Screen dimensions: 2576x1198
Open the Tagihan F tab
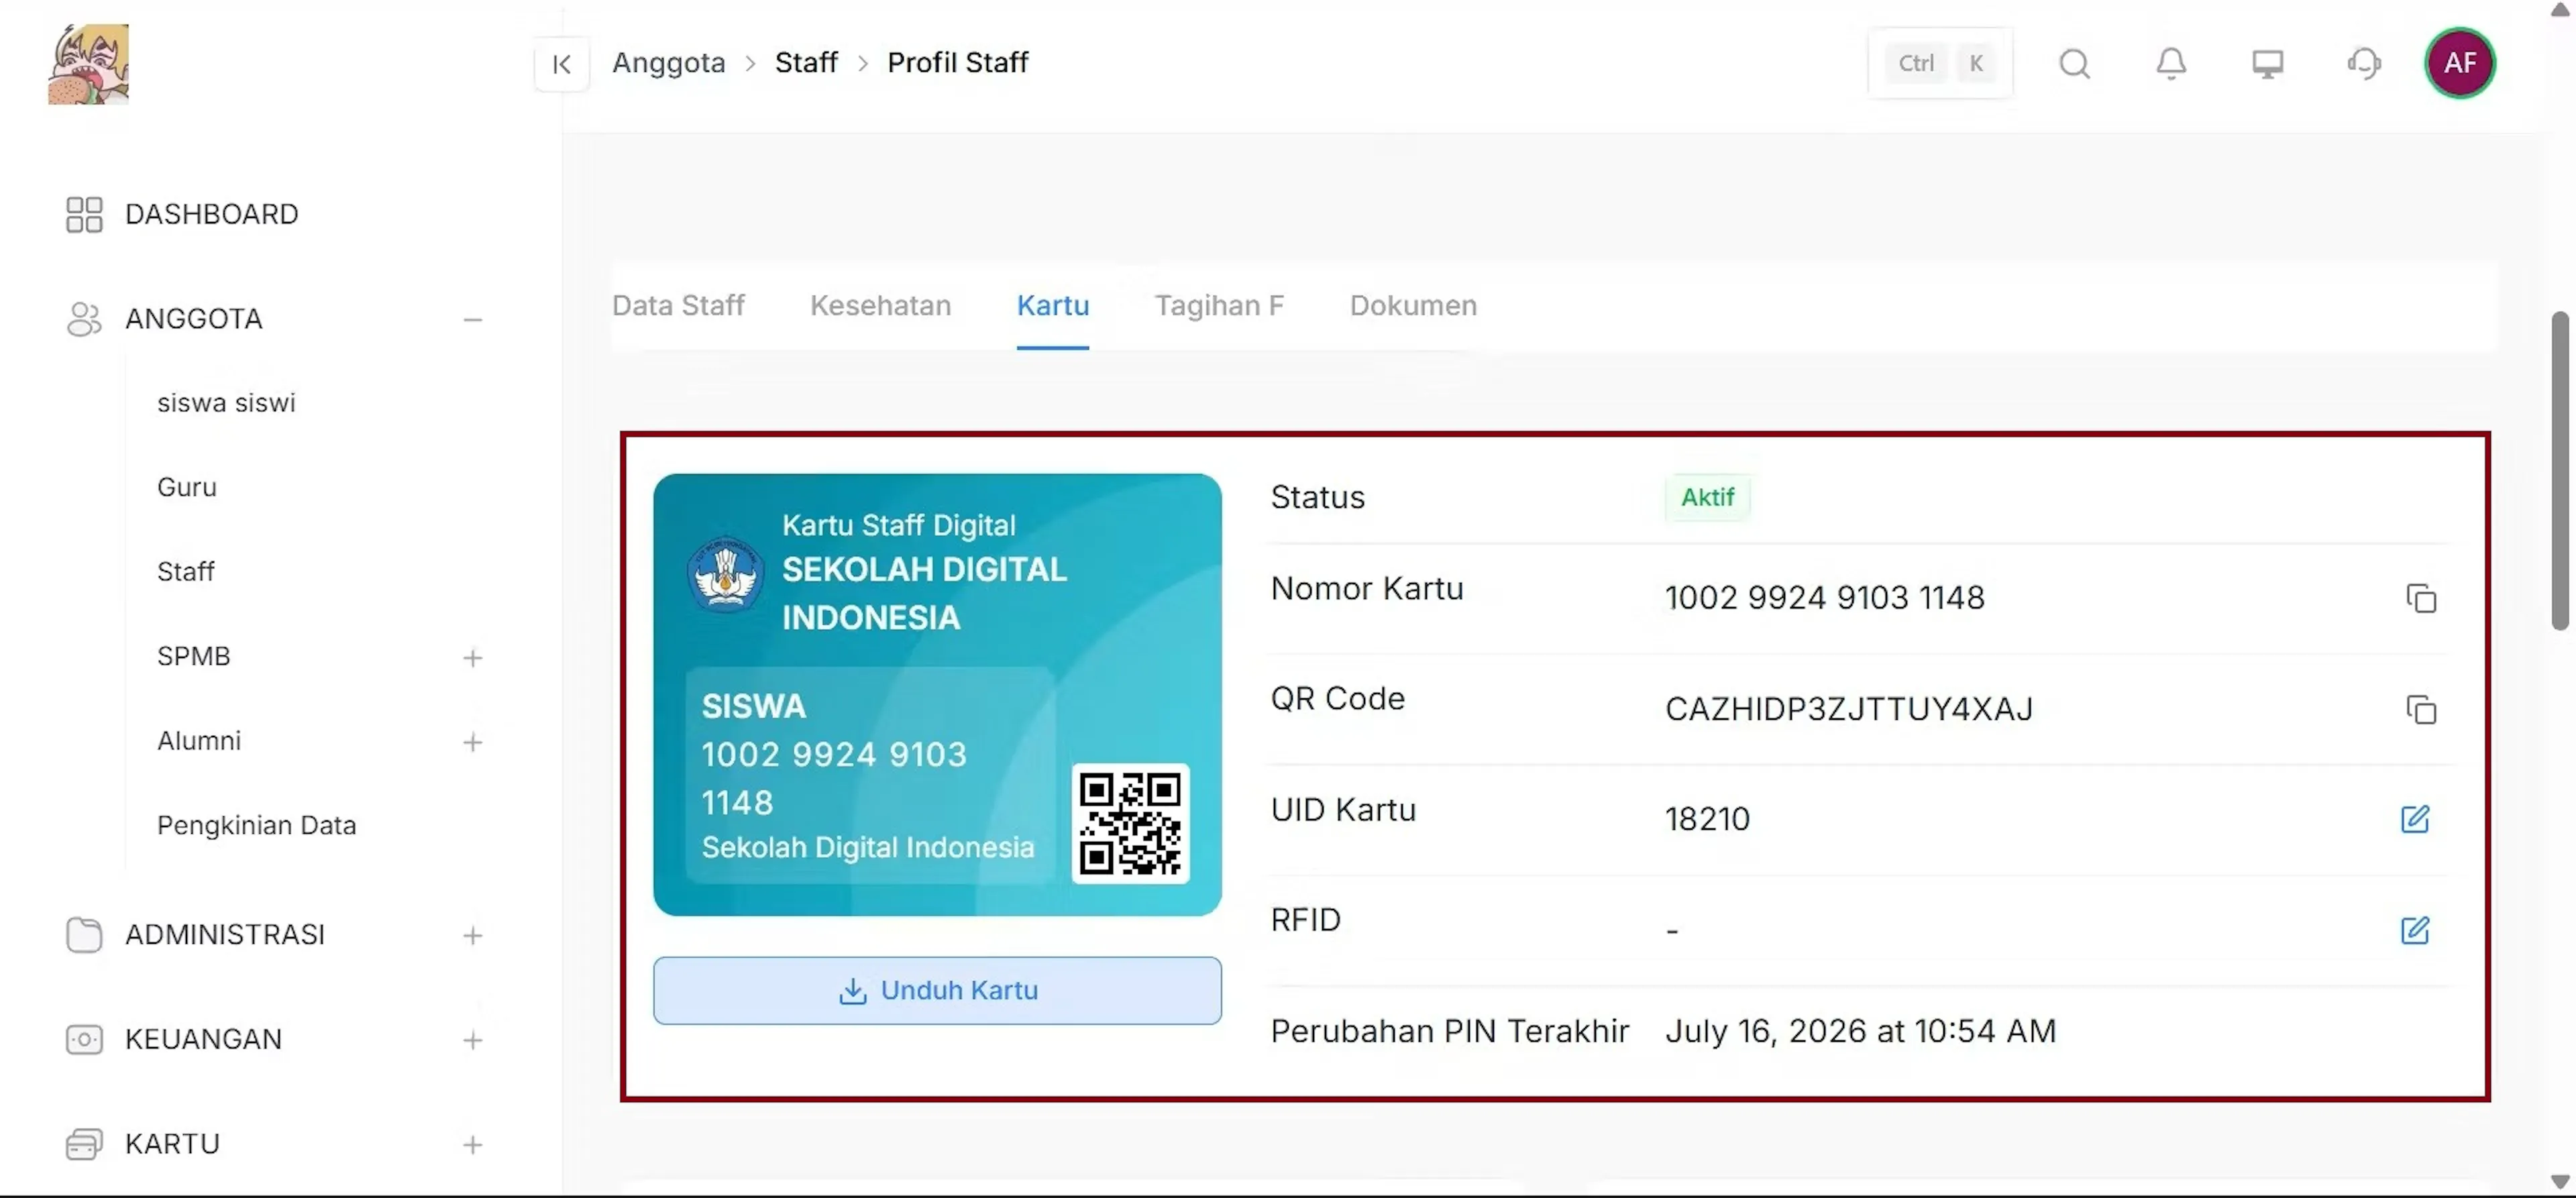click(x=1219, y=306)
